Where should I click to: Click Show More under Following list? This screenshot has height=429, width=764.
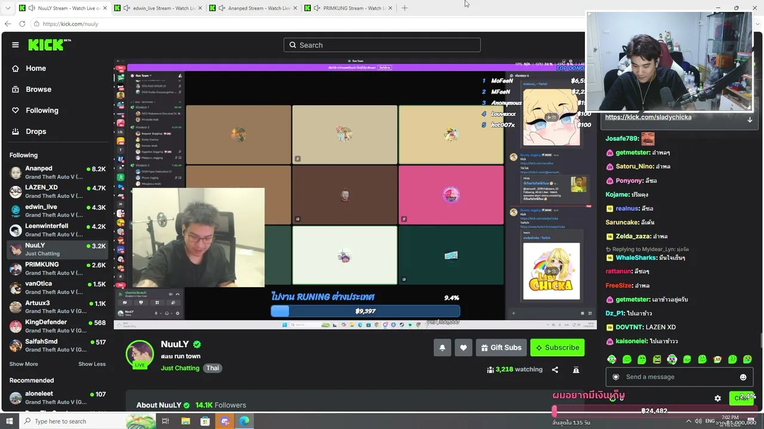pyautogui.click(x=23, y=364)
